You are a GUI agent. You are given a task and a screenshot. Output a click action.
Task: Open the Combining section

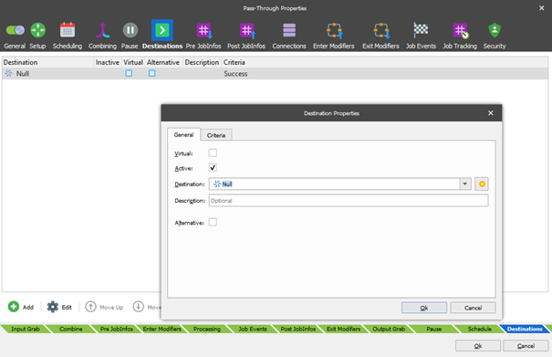tap(102, 36)
